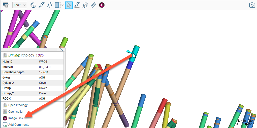Select the draw slicer line tool
The image size is (257, 128).
click(x=42, y=5)
